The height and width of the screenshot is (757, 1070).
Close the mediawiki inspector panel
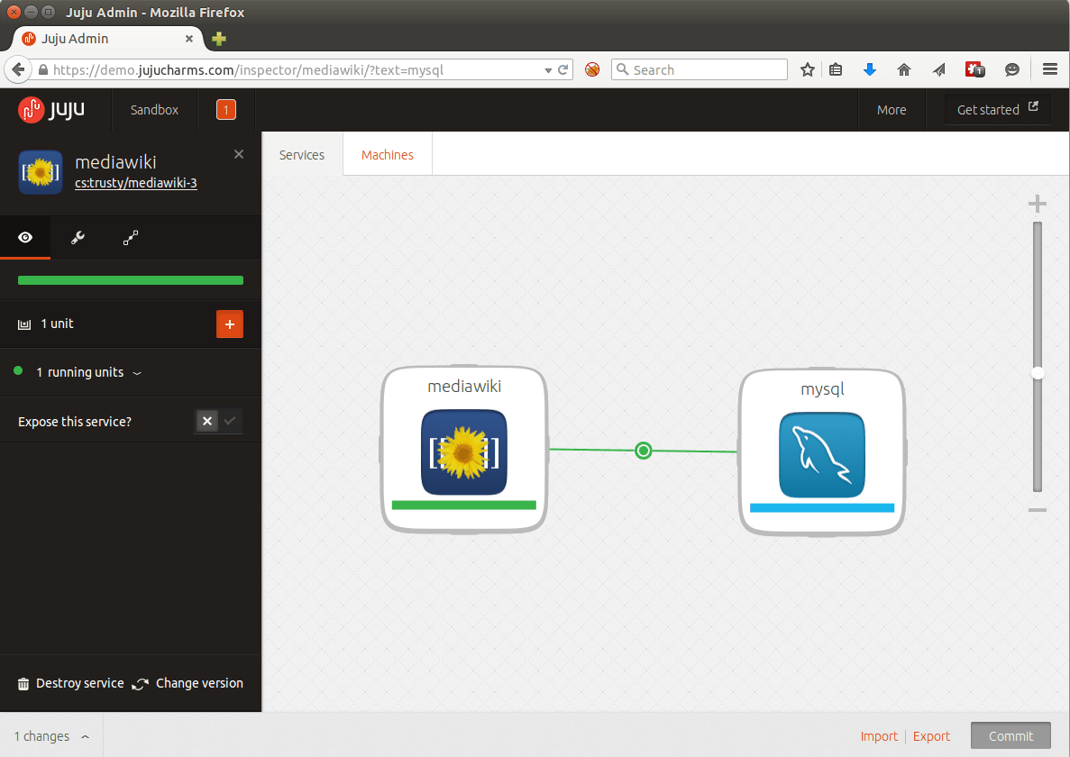239,154
